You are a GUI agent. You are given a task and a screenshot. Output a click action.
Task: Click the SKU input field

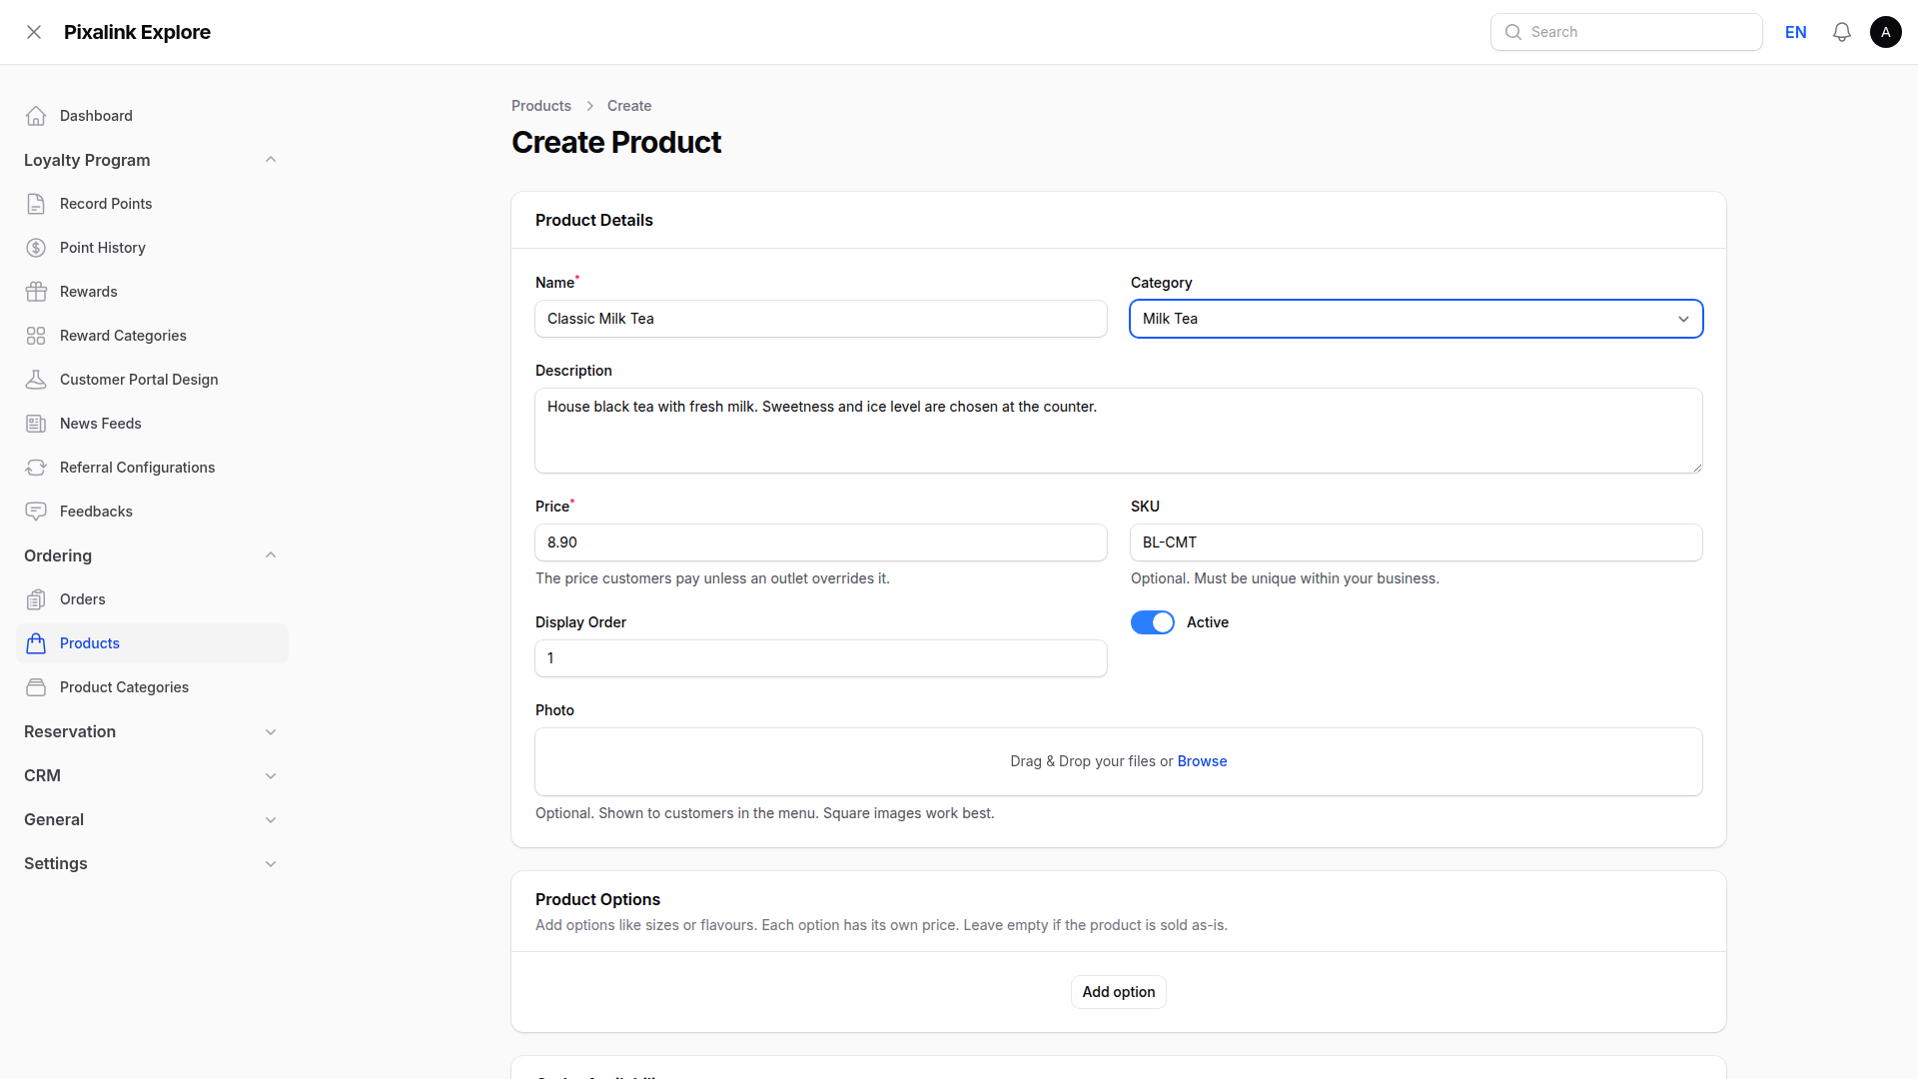coord(1417,542)
